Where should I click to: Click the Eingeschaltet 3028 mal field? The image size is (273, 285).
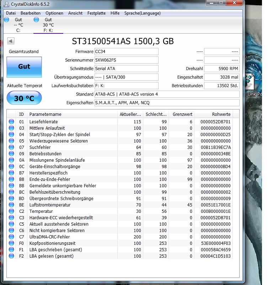click(222, 77)
